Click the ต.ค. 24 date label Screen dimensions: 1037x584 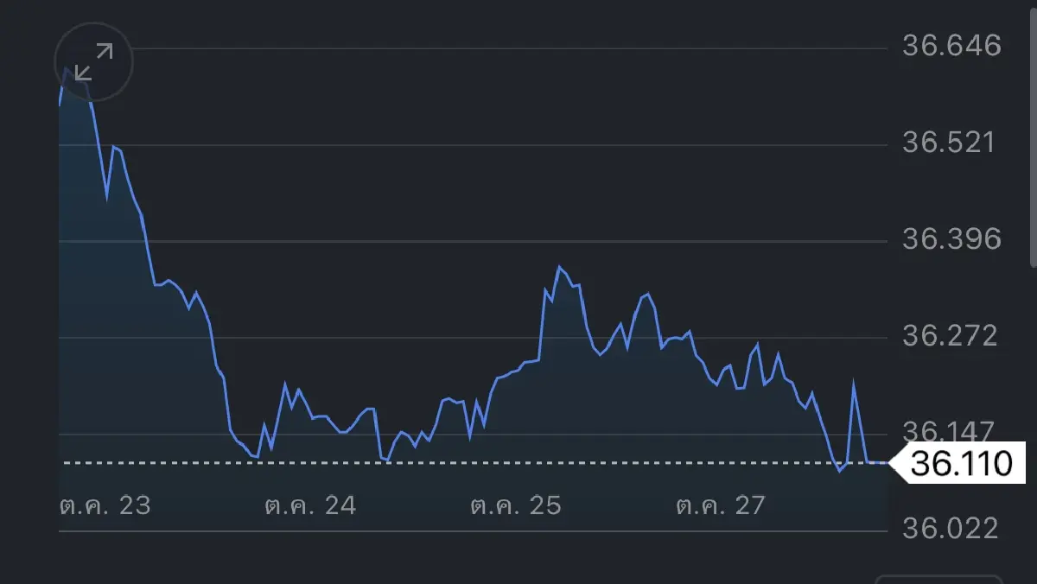tap(311, 505)
